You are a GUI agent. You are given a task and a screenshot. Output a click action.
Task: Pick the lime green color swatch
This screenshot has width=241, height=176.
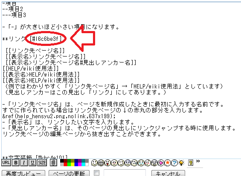tap(69, 165)
